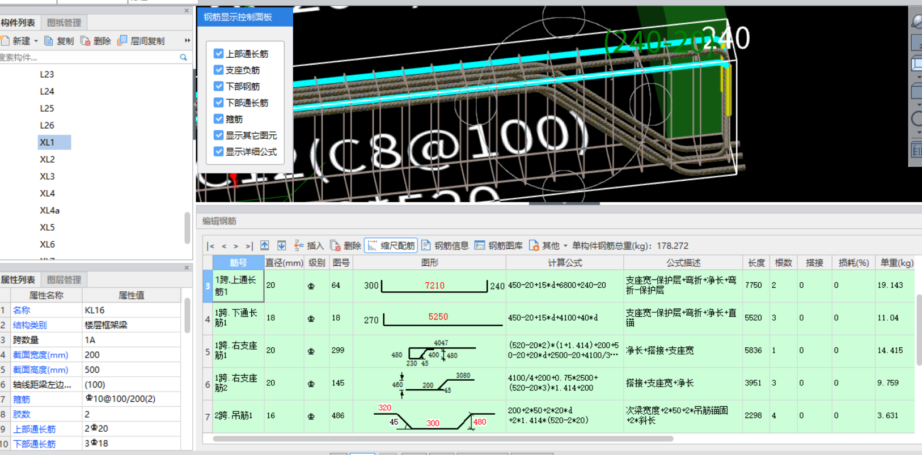Select component XL1 in the list
Viewport: 922px width, 455px height.
point(54,142)
